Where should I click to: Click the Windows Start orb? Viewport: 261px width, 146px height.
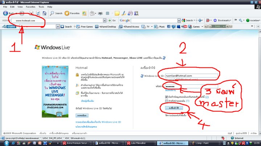(7, 143)
